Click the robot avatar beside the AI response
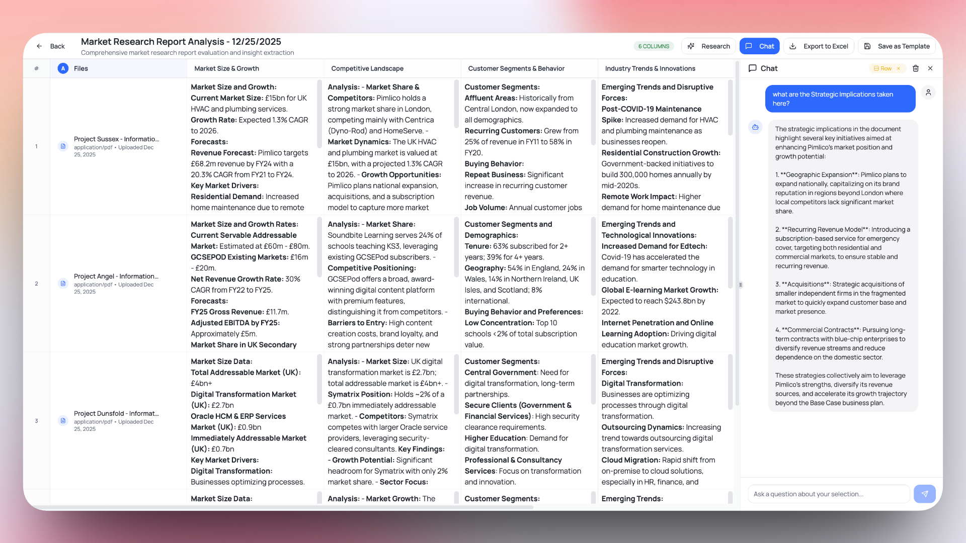 [755, 127]
